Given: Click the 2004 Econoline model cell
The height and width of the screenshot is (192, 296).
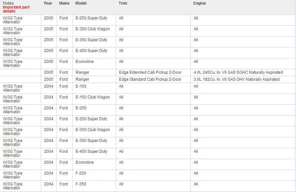Looking at the screenshot, I should pyautogui.click(x=84, y=162).
